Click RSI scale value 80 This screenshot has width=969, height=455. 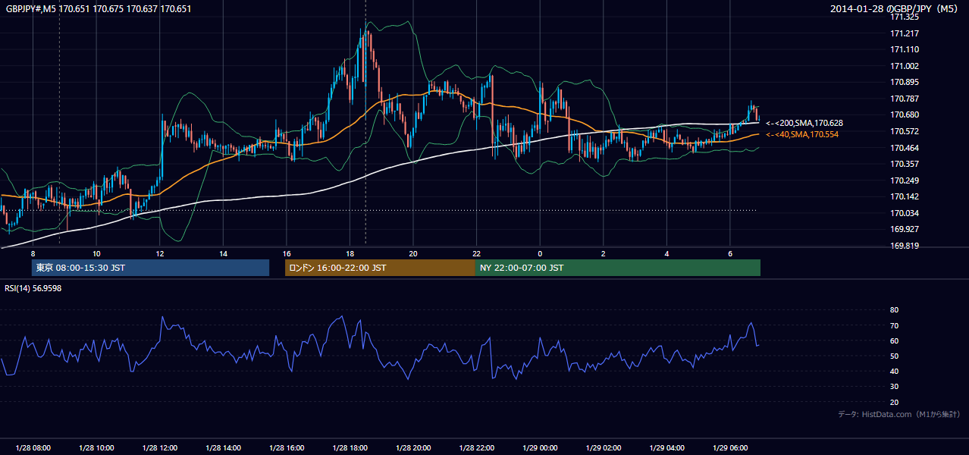[894, 310]
